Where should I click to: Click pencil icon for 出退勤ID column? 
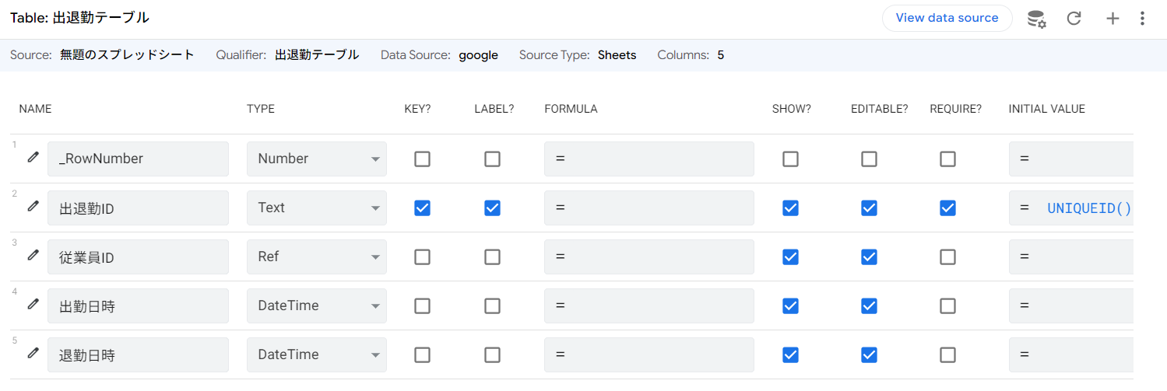click(x=33, y=207)
